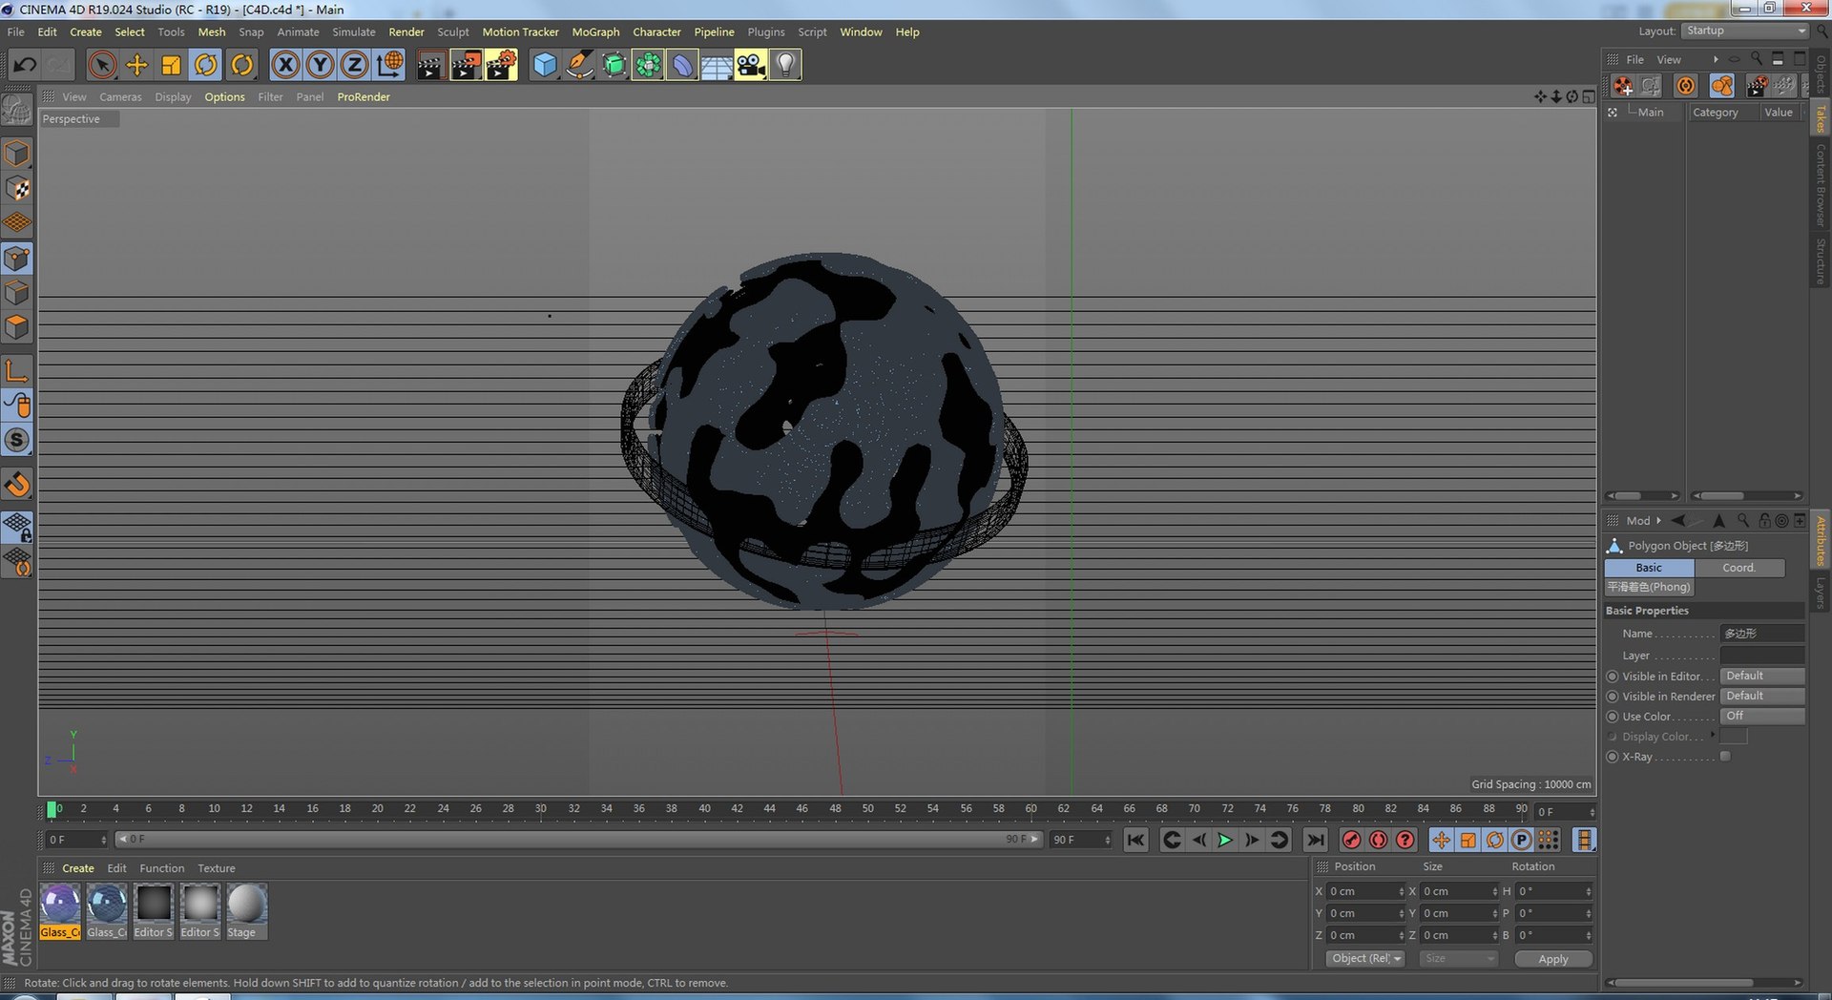
Task: Open the Spline Pen tool
Action: [579, 65]
